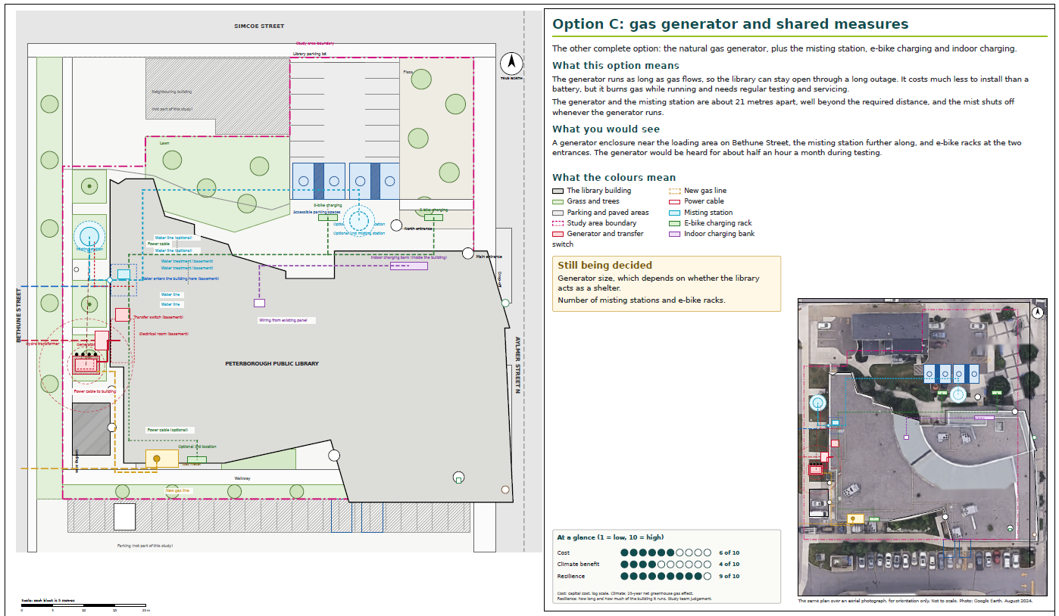Click the Indoor charging bank legend swatch
Image resolution: width=1059 pixels, height=616 pixels.
tap(675, 234)
